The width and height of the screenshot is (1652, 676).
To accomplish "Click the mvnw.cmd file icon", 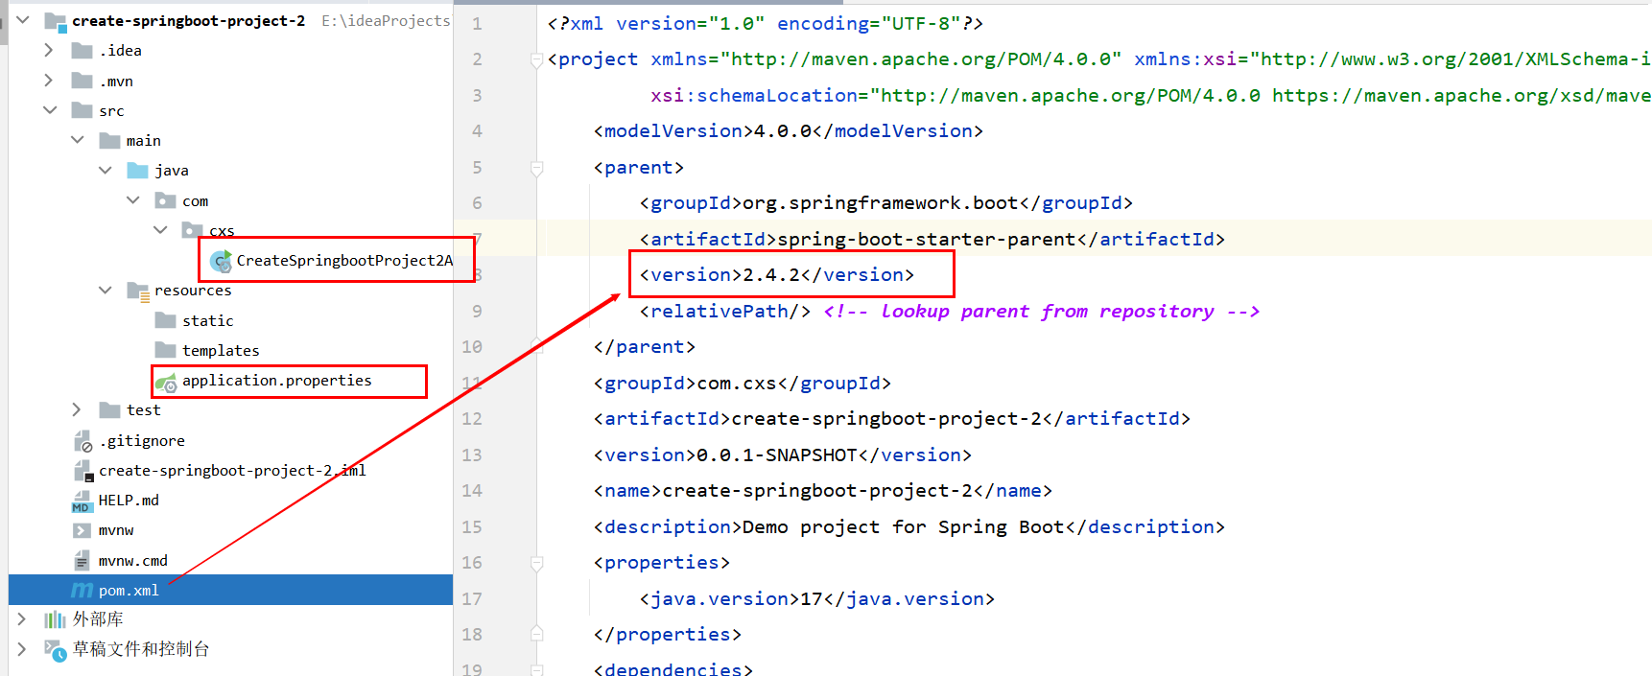I will point(83,561).
